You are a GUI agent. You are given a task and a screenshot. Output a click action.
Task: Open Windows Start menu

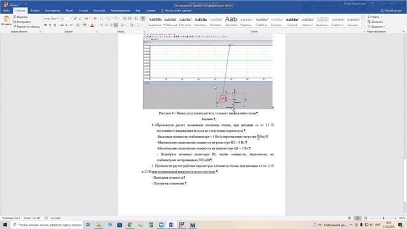[5, 225]
